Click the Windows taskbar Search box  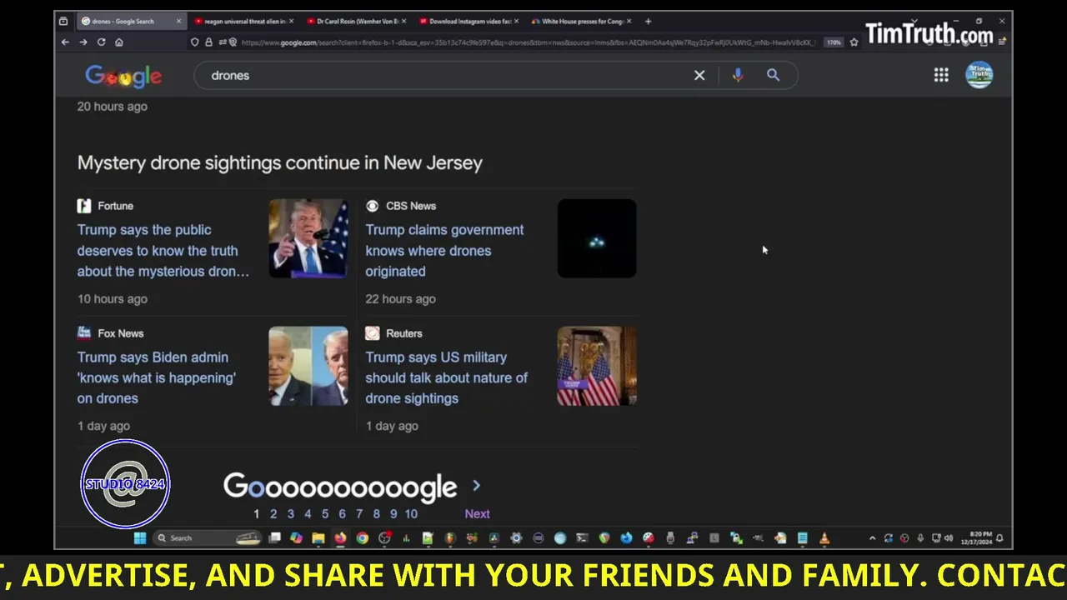click(207, 538)
